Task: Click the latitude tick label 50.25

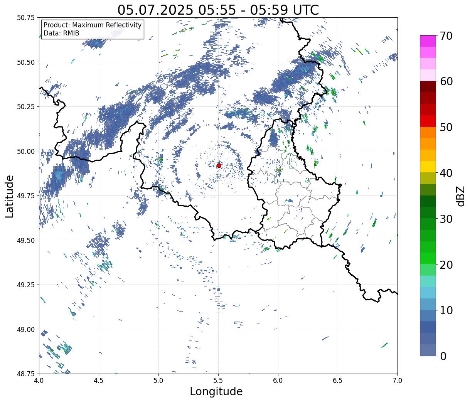Action: point(25,106)
